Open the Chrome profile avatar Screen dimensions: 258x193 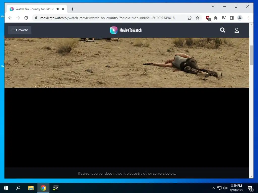pos(240,18)
